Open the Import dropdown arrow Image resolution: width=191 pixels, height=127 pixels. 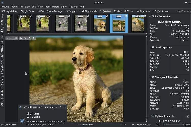(79, 11)
